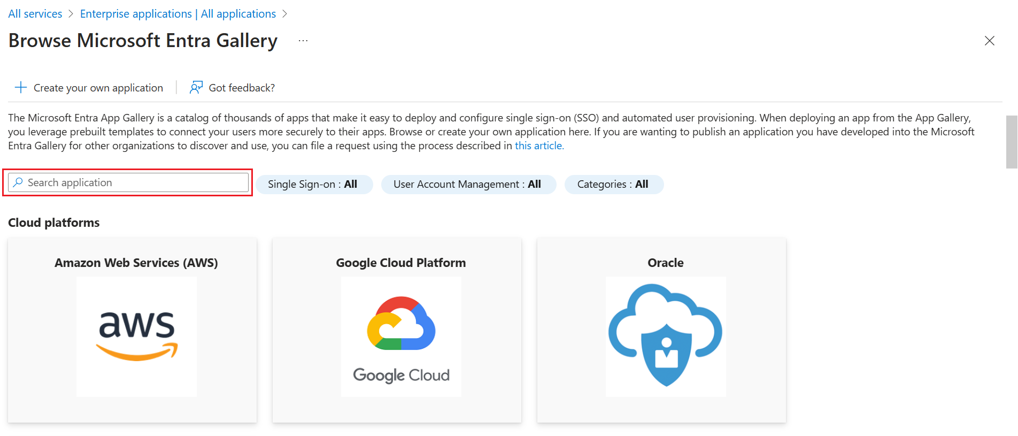Open Enterprise applications | All applications breadcrumb

coord(178,14)
